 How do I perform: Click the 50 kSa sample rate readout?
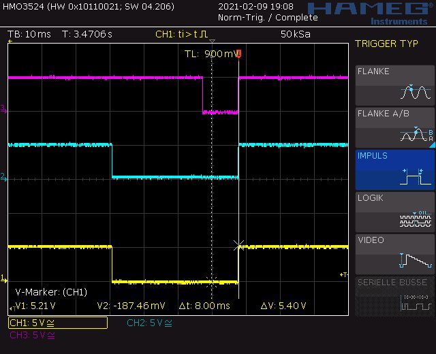295,34
